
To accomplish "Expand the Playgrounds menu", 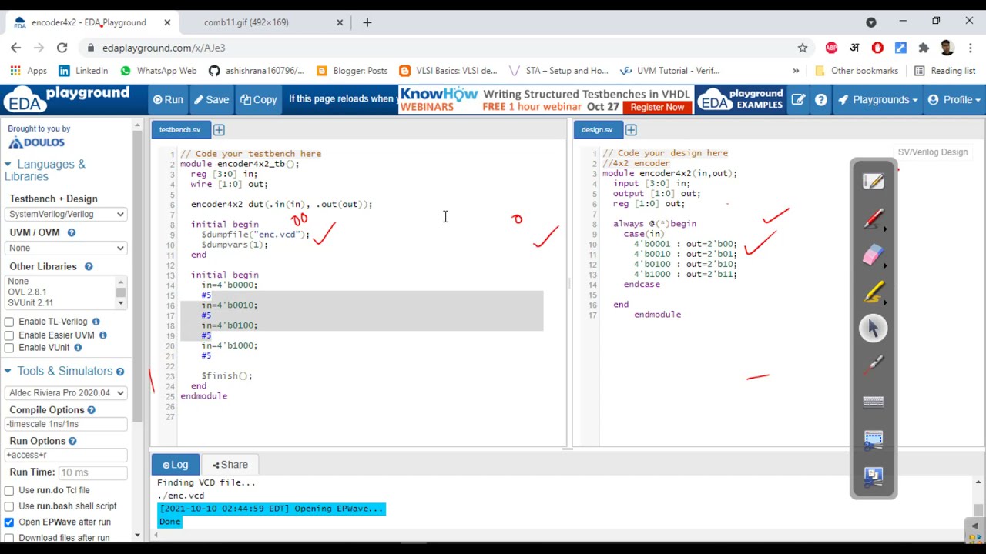I will click(x=878, y=100).
